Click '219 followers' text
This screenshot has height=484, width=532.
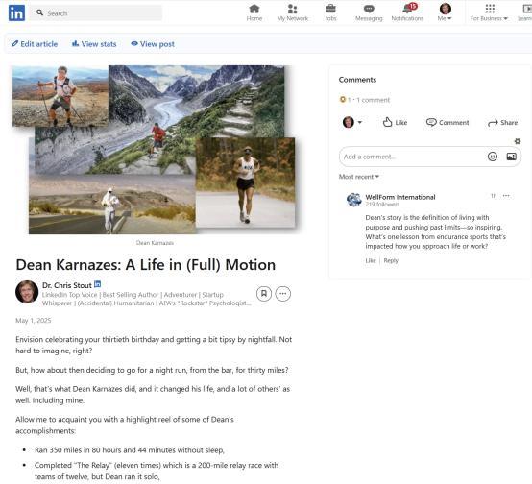pyautogui.click(x=382, y=204)
